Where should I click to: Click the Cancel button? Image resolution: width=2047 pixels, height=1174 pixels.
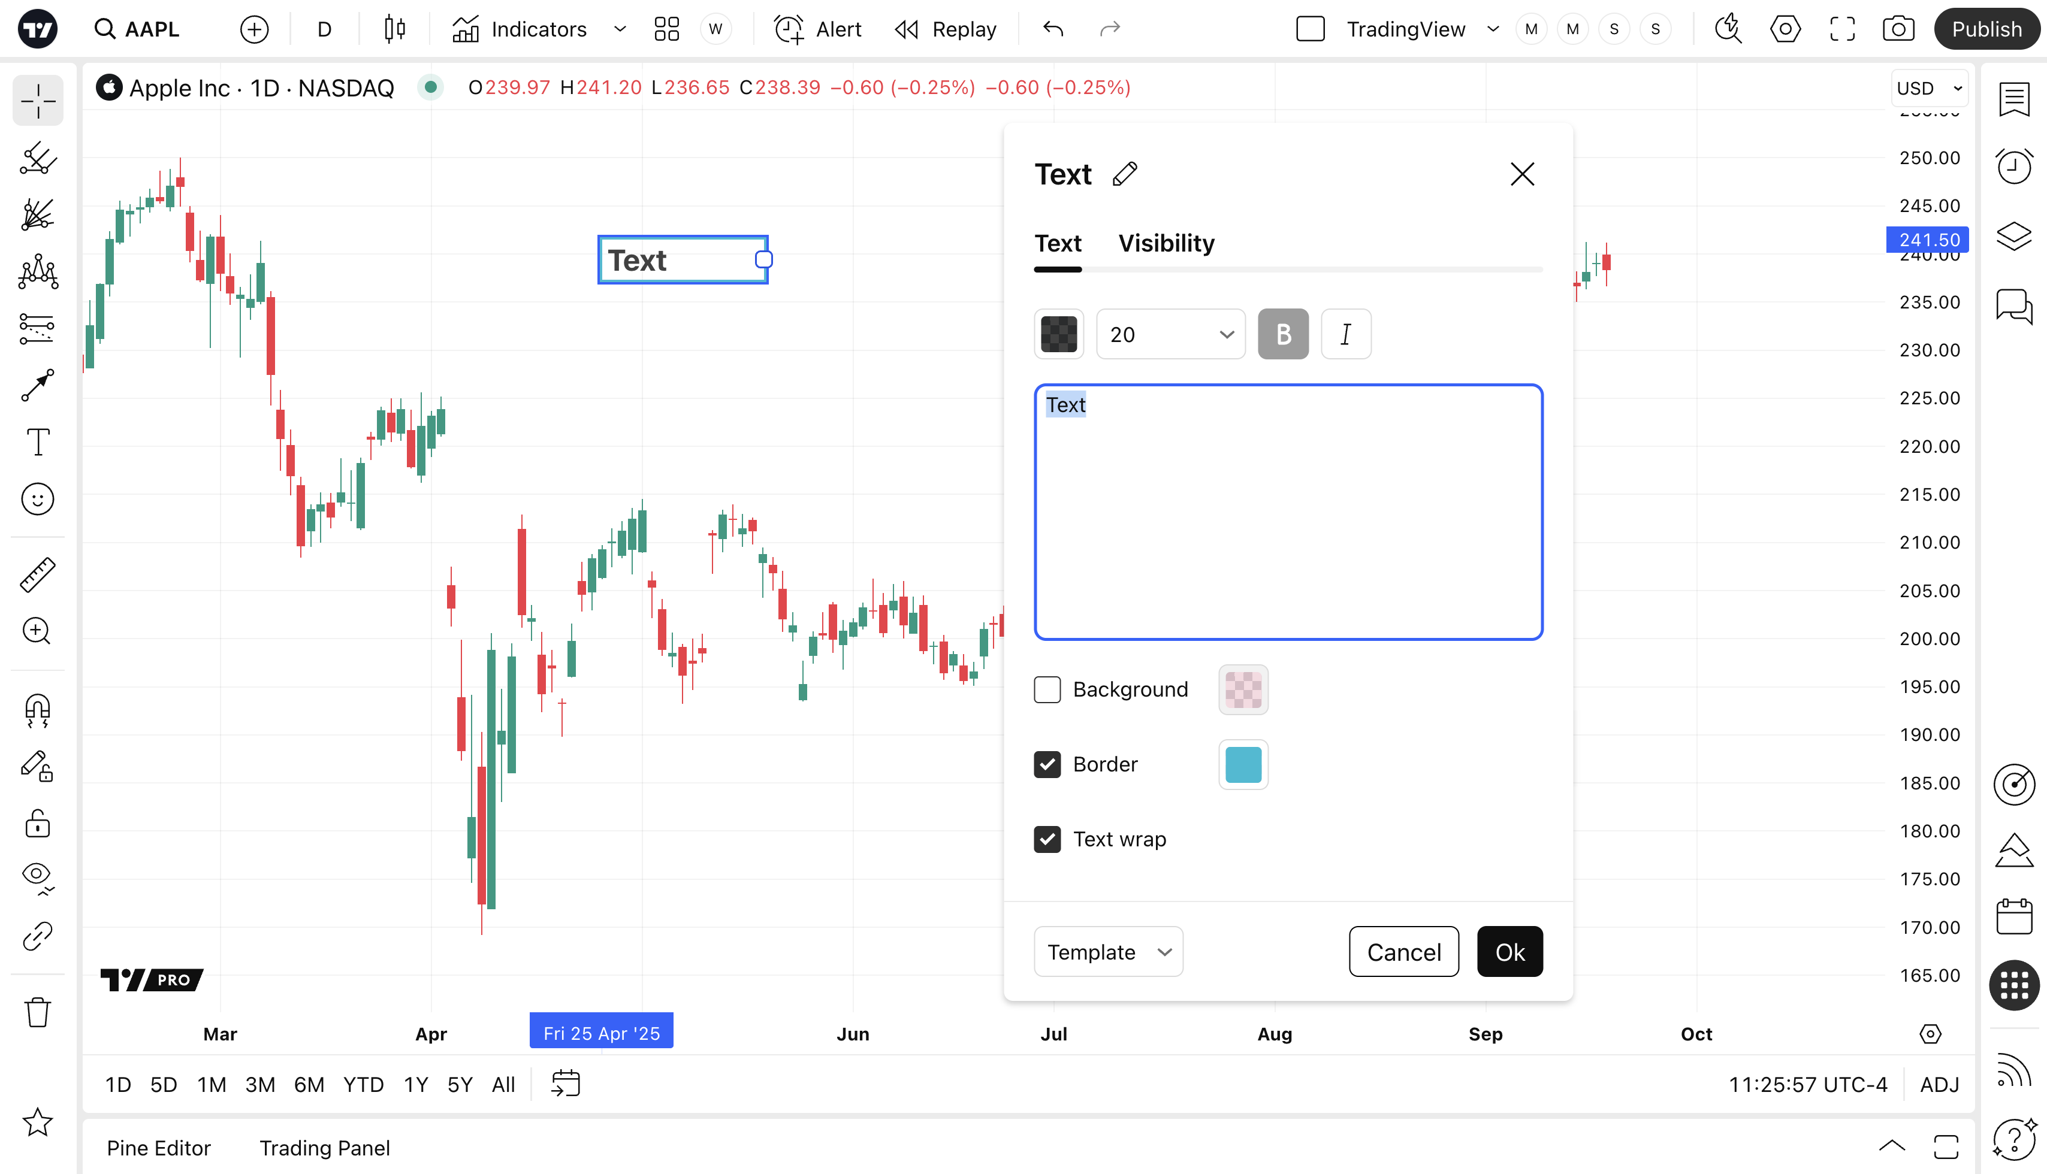pos(1403,952)
